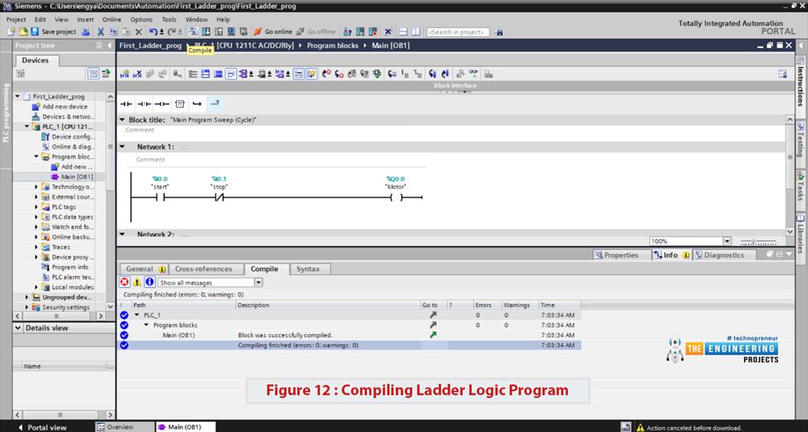Click Open branch icon in favorites
Viewport: 808px width, 432px height.
click(x=197, y=104)
